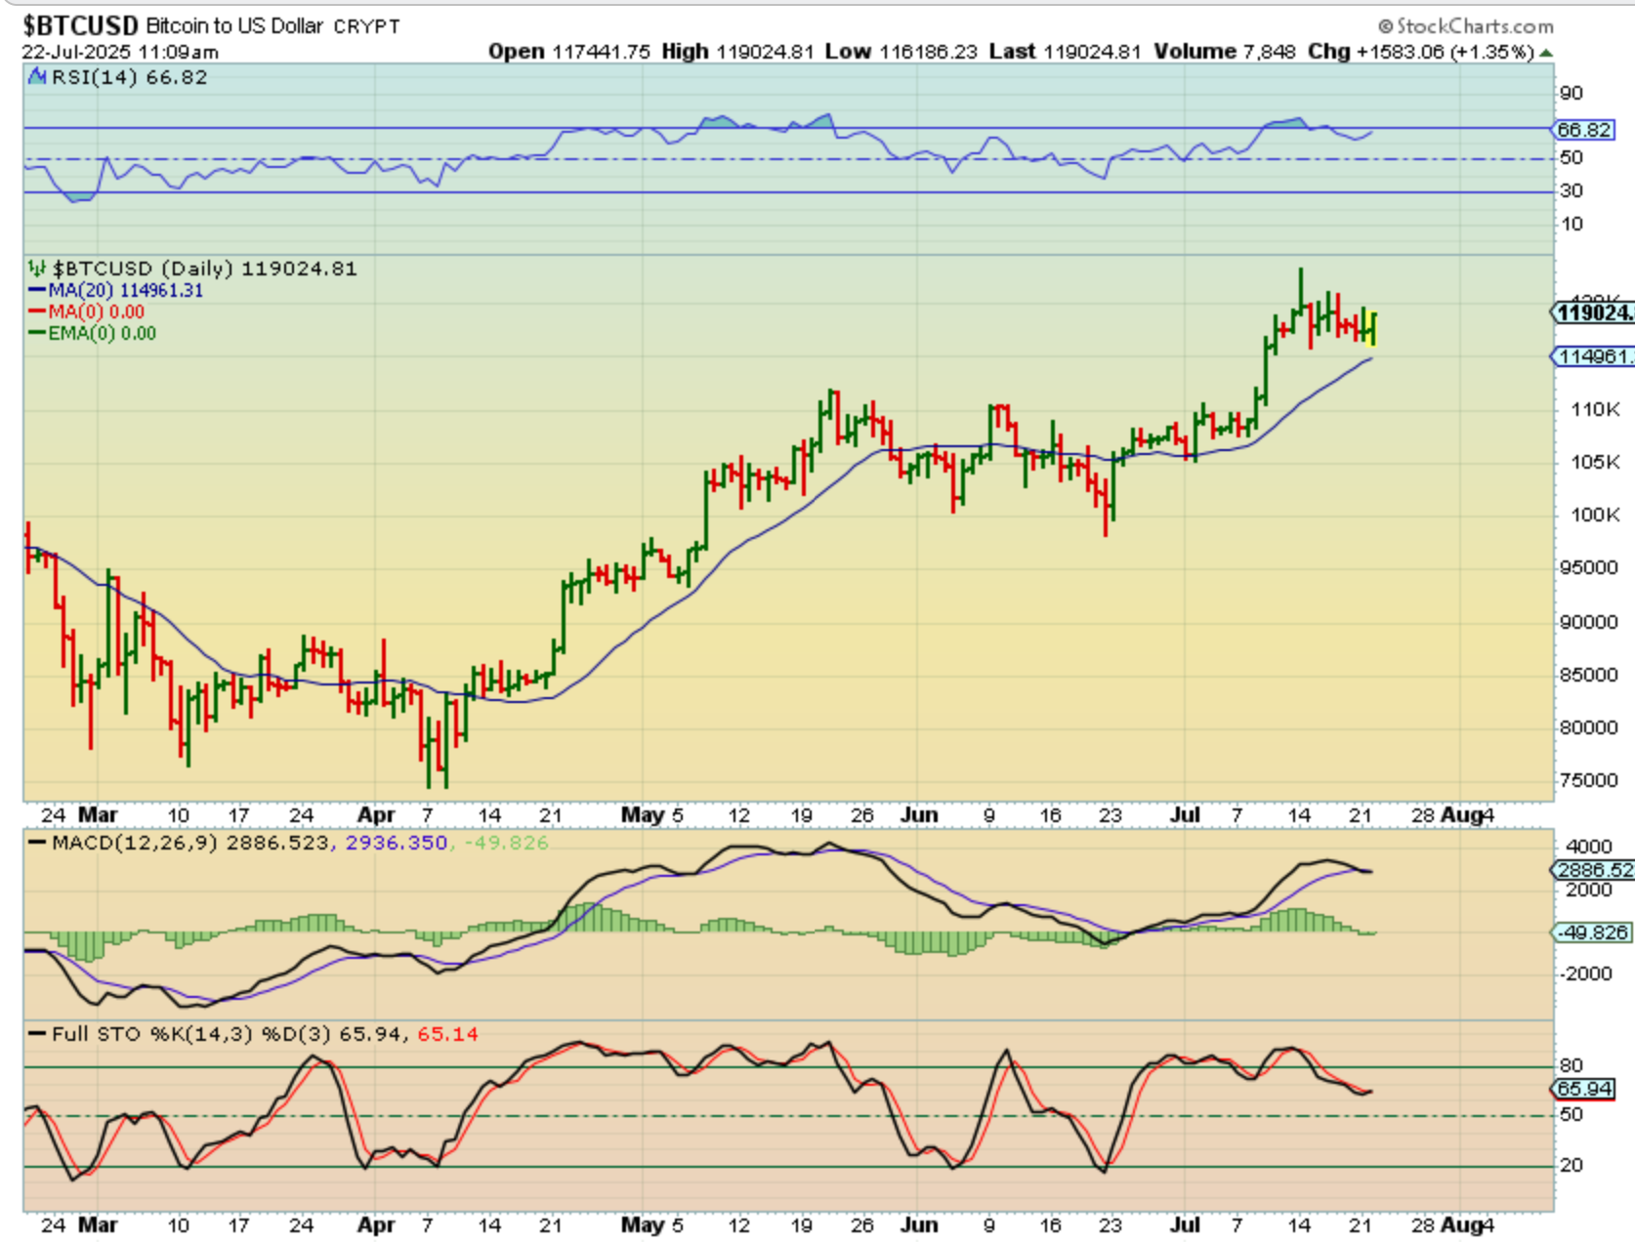The image size is (1635, 1242).
Task: Click the green EMA(0) legend swatch
Action: [x=37, y=334]
